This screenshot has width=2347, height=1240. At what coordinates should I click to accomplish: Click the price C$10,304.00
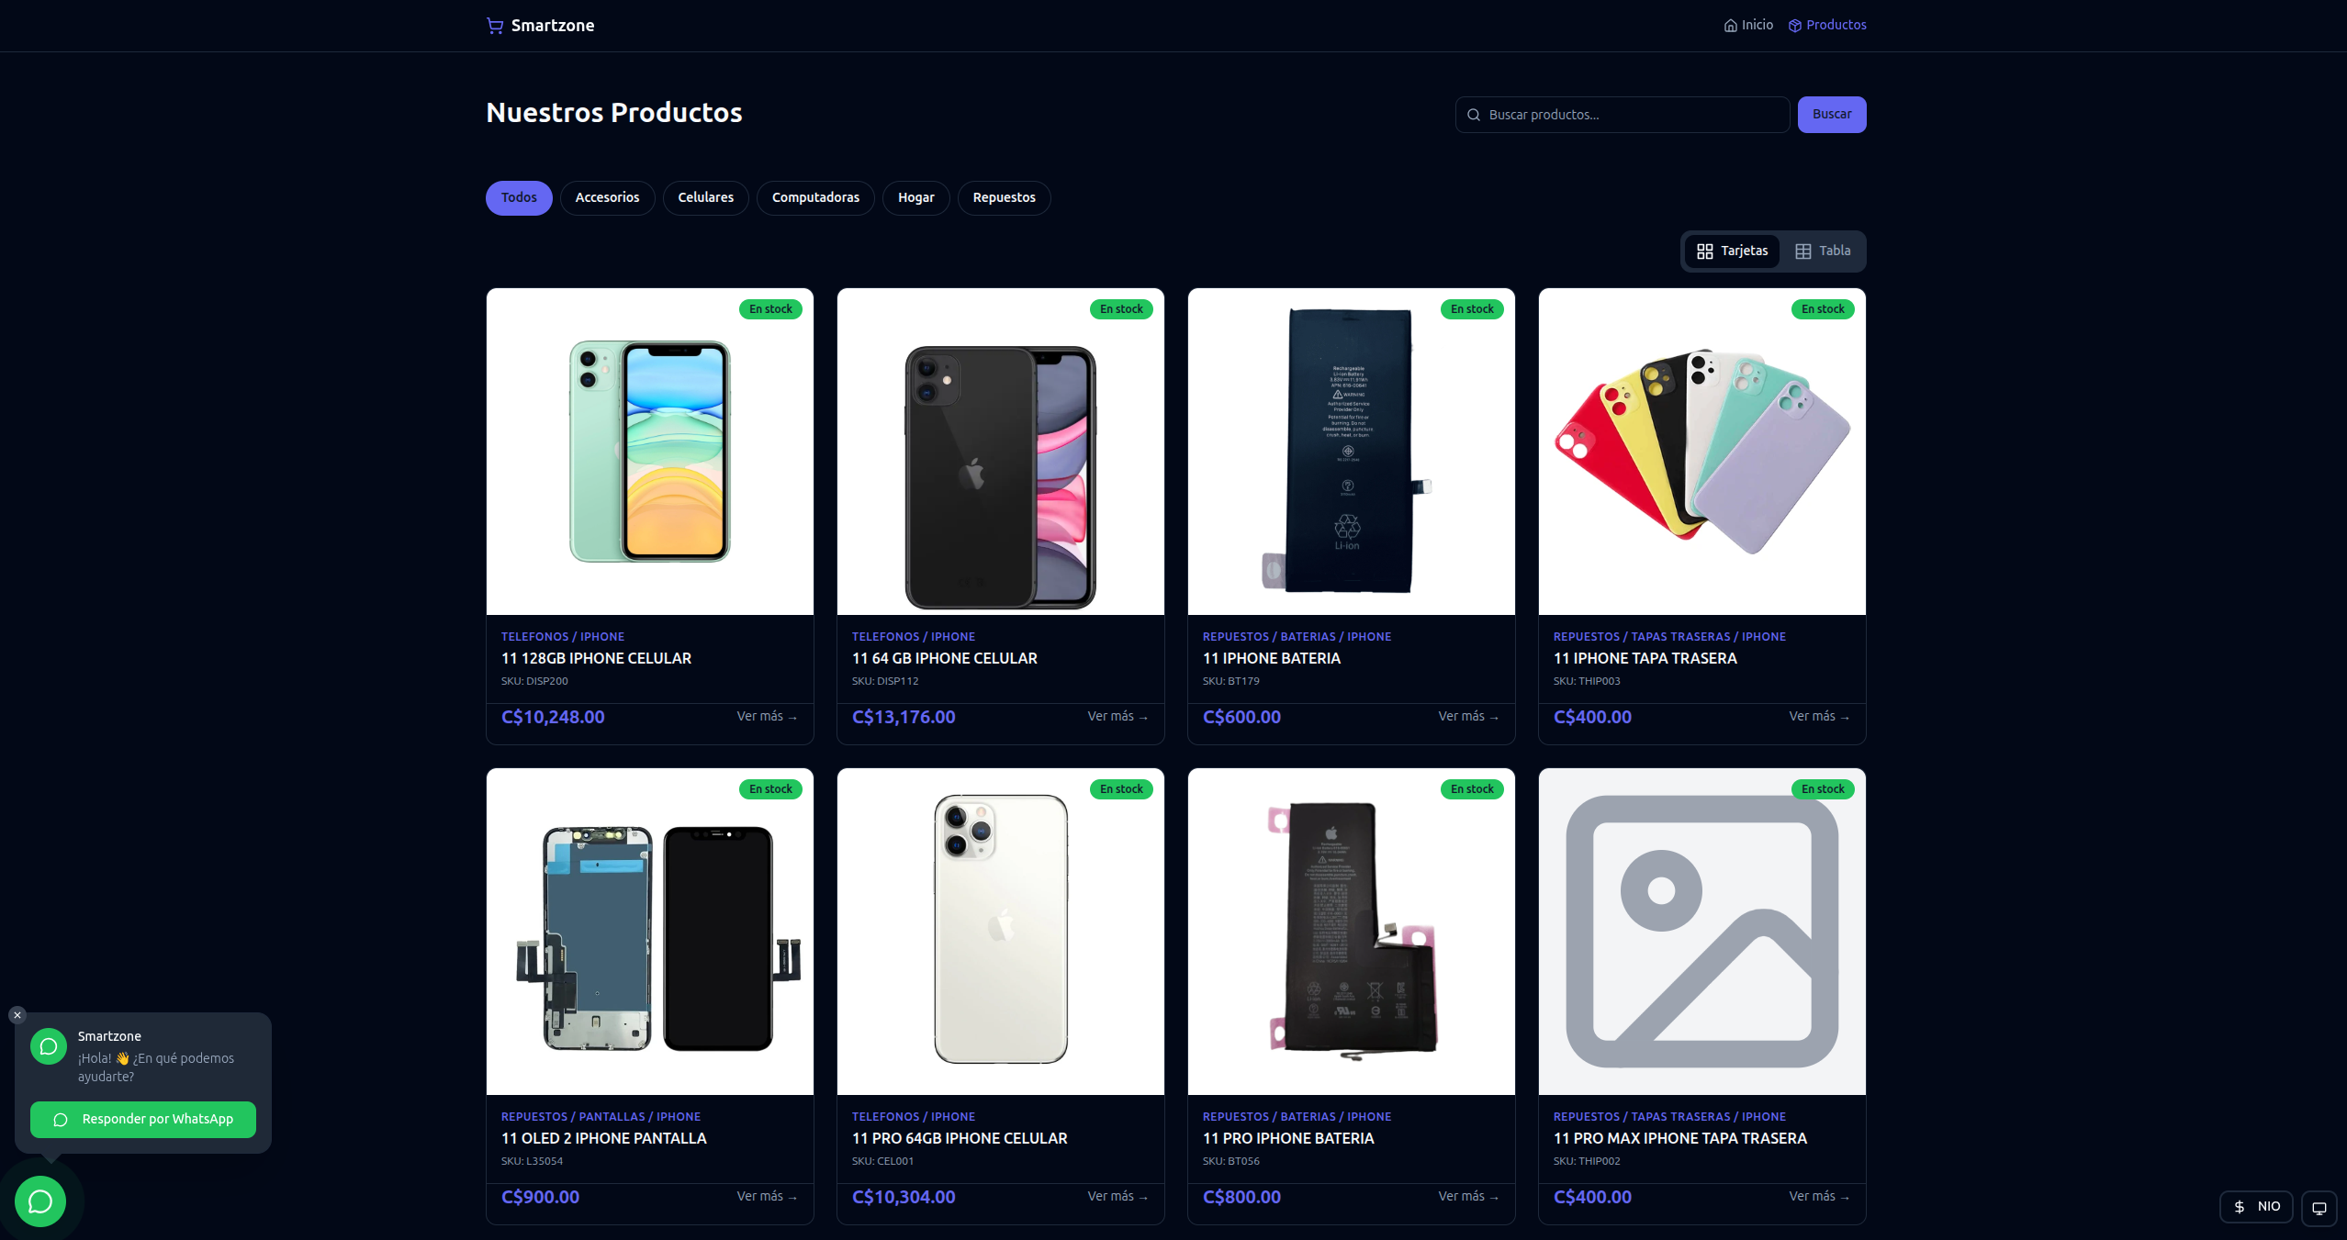[x=904, y=1198]
